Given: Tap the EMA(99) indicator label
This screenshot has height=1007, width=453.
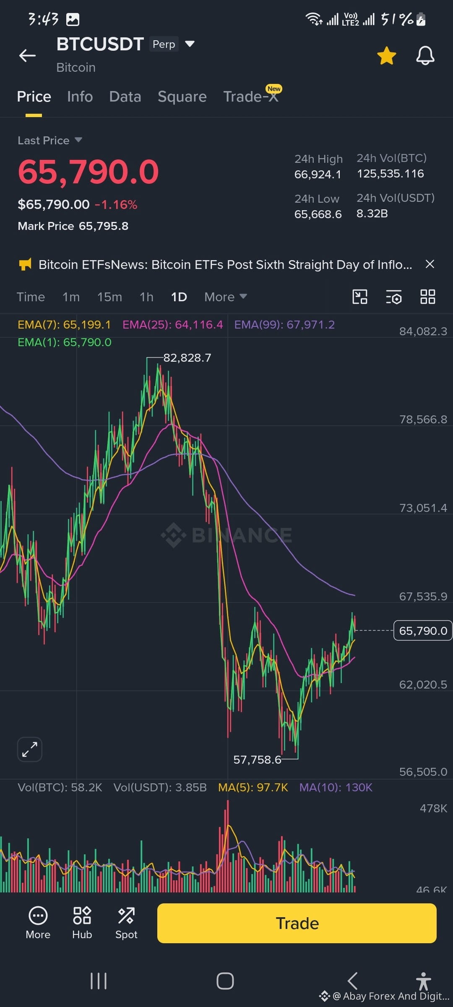Looking at the screenshot, I should pyautogui.click(x=284, y=324).
